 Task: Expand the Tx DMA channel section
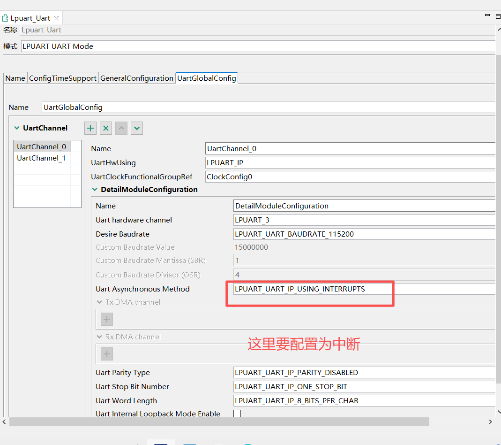99,302
